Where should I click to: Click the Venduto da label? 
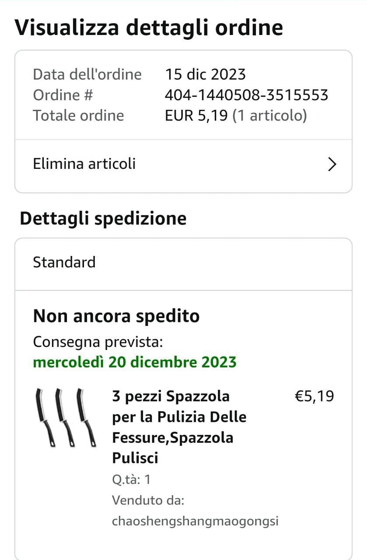(148, 500)
